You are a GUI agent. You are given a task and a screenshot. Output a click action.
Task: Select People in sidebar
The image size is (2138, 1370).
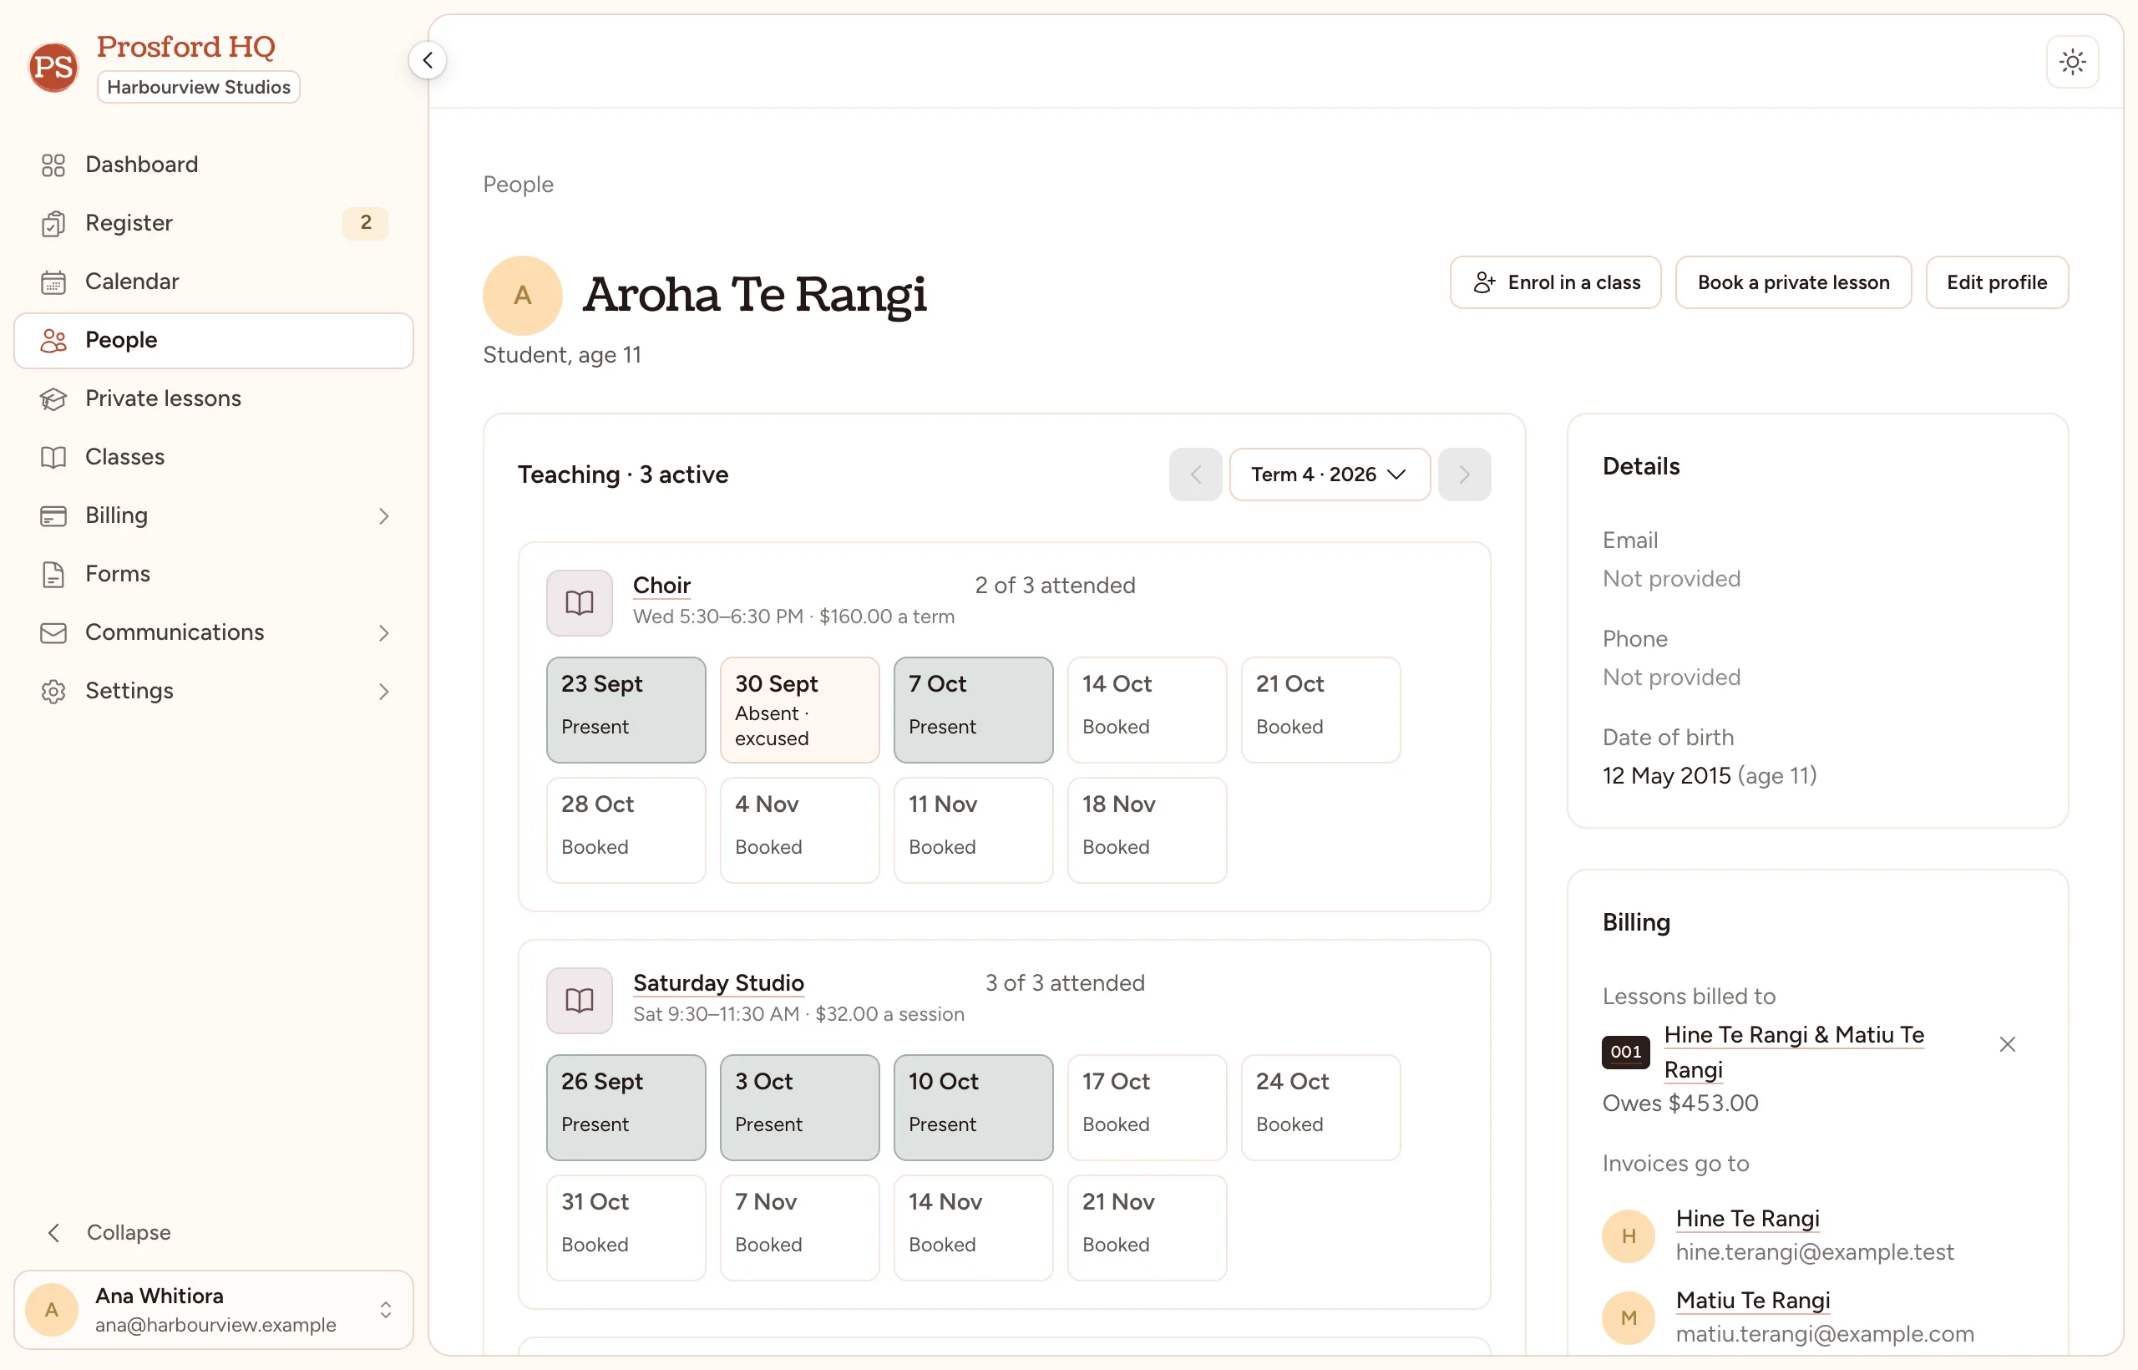214,340
